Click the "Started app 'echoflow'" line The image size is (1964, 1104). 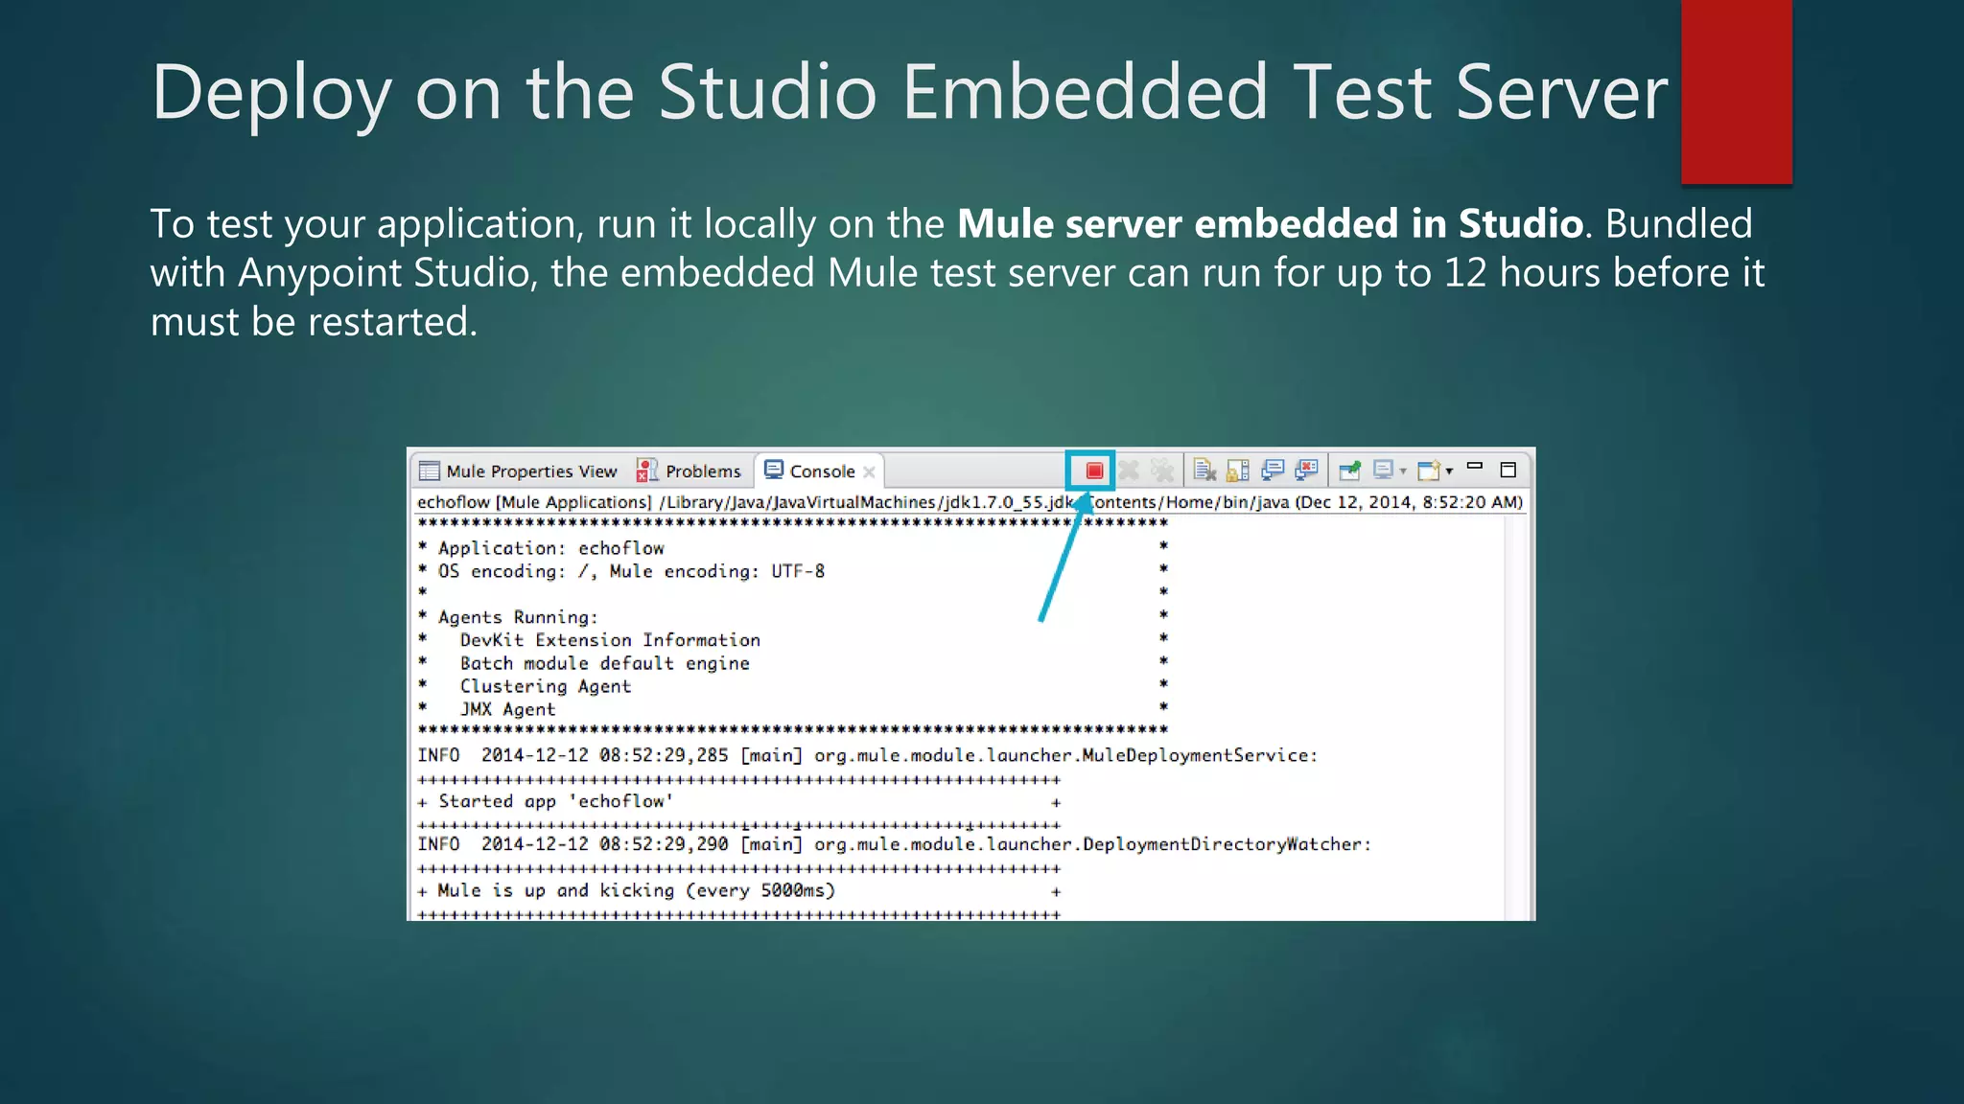(x=555, y=801)
